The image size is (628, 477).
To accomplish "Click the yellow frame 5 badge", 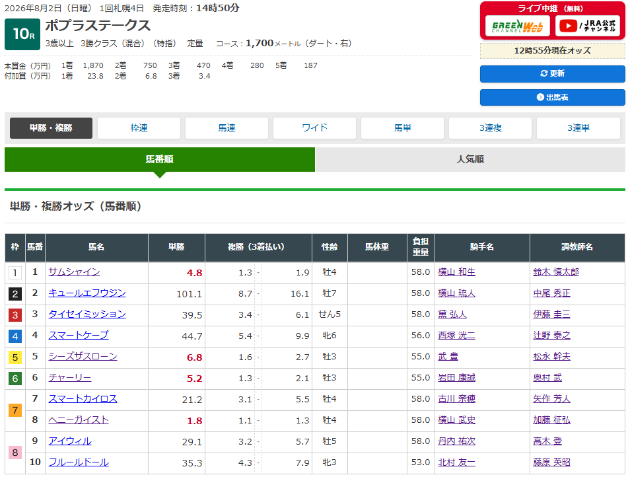I will coord(15,357).
